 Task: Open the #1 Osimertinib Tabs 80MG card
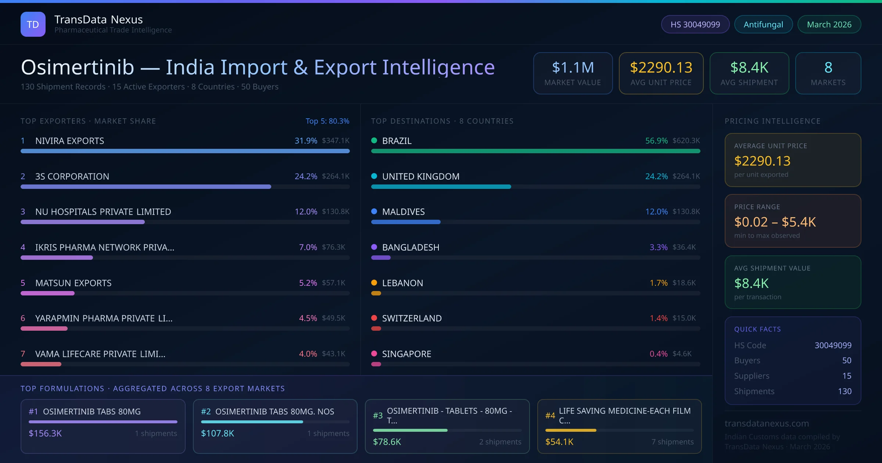click(x=103, y=426)
